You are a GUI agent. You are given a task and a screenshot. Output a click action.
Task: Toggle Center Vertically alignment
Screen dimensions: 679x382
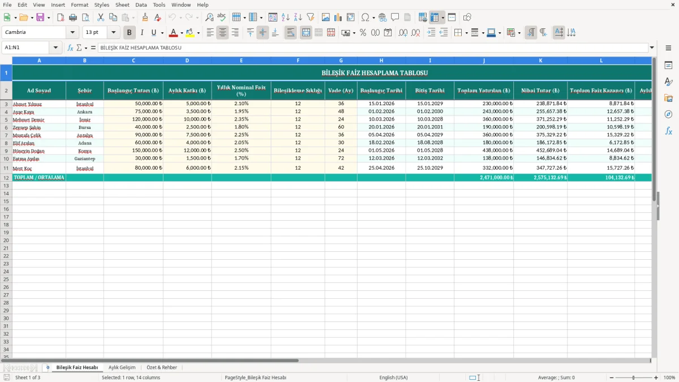click(263, 33)
